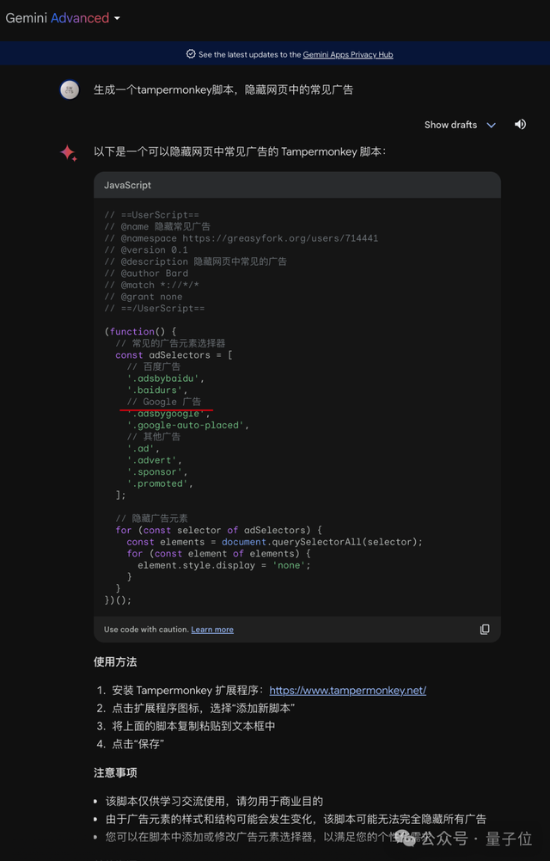Play the response with the speaker icon

pos(520,125)
